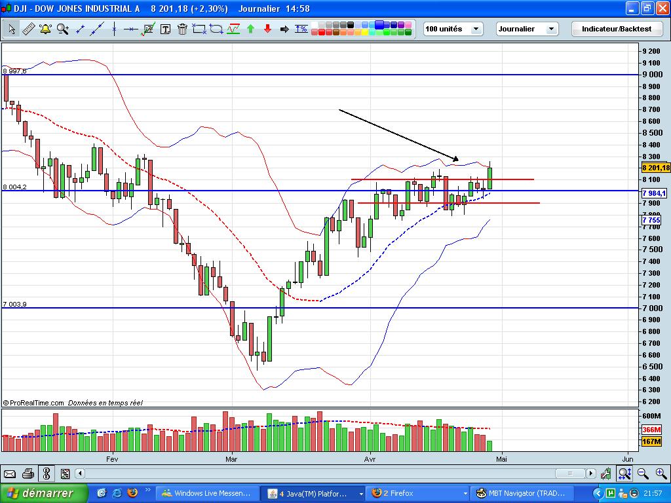
Task: Select the black right arrow tool
Action: click(x=284, y=29)
